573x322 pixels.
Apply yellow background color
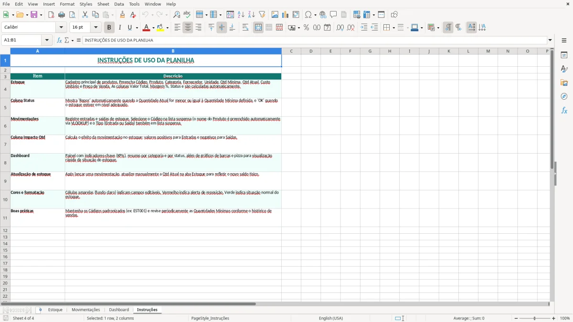160,28
